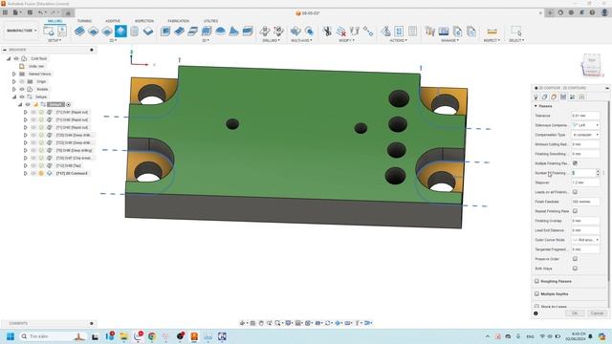This screenshot has width=612, height=344.
Task: Enable the Roughing Passes checkbox
Action: pos(536,281)
